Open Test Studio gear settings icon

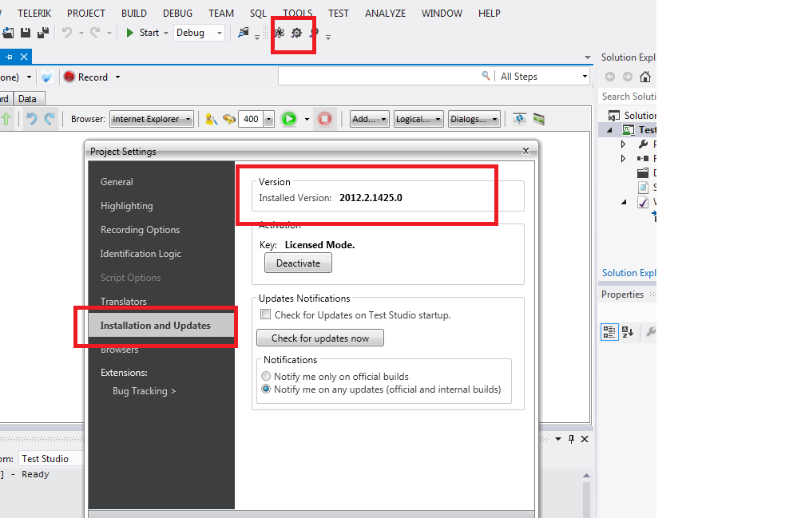click(296, 33)
